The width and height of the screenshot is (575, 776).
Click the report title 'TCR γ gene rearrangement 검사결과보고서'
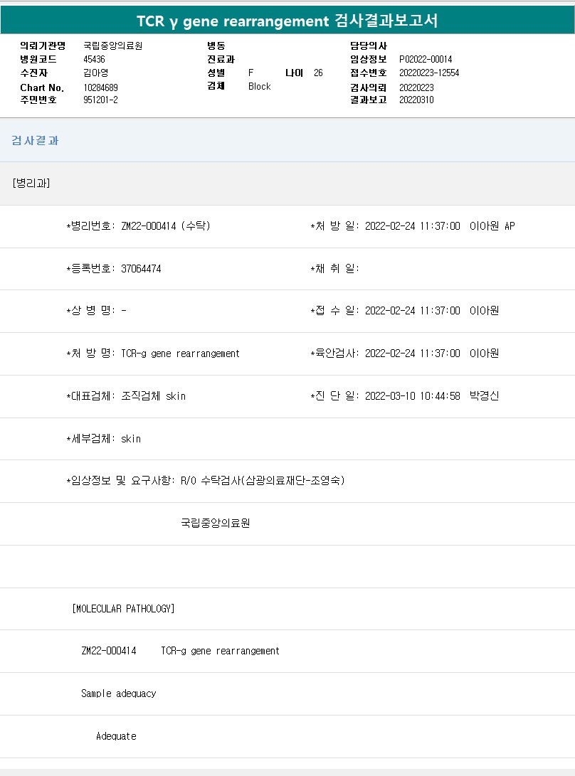tap(287, 21)
